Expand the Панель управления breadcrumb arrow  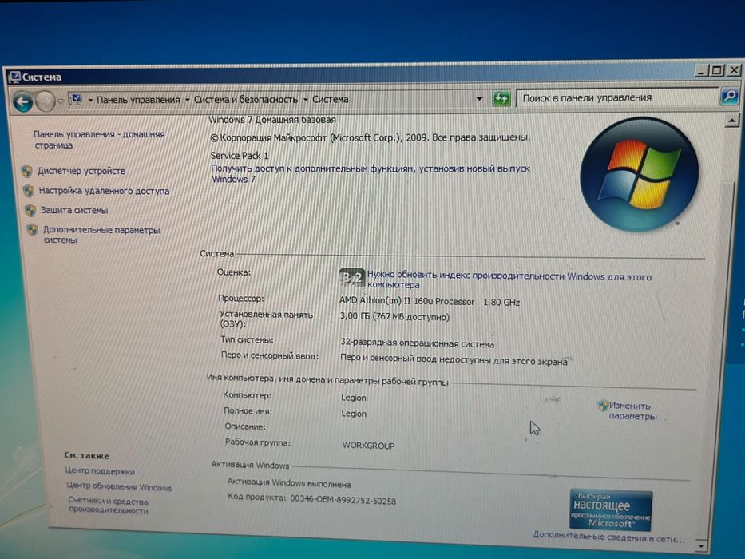(x=187, y=99)
